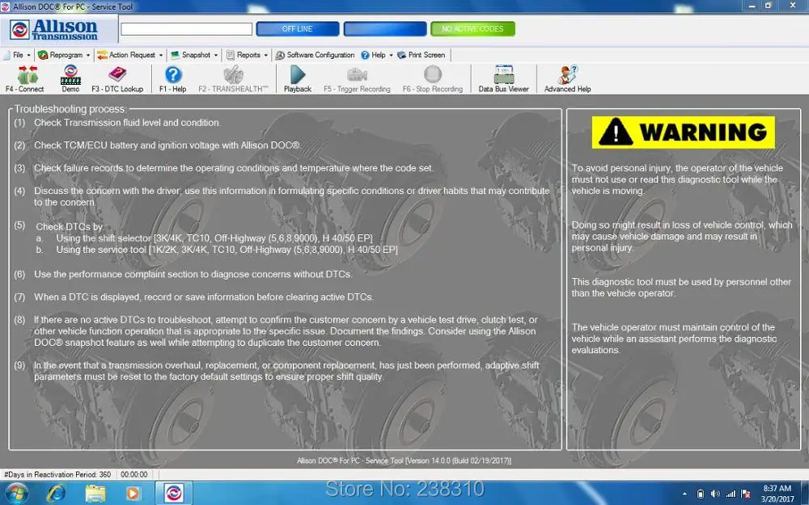Expand the File dropdown arrow
The image size is (809, 505).
tap(29, 55)
